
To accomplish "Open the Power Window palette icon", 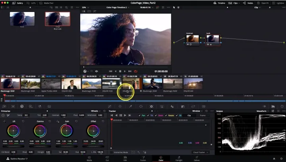I will click(141, 106).
